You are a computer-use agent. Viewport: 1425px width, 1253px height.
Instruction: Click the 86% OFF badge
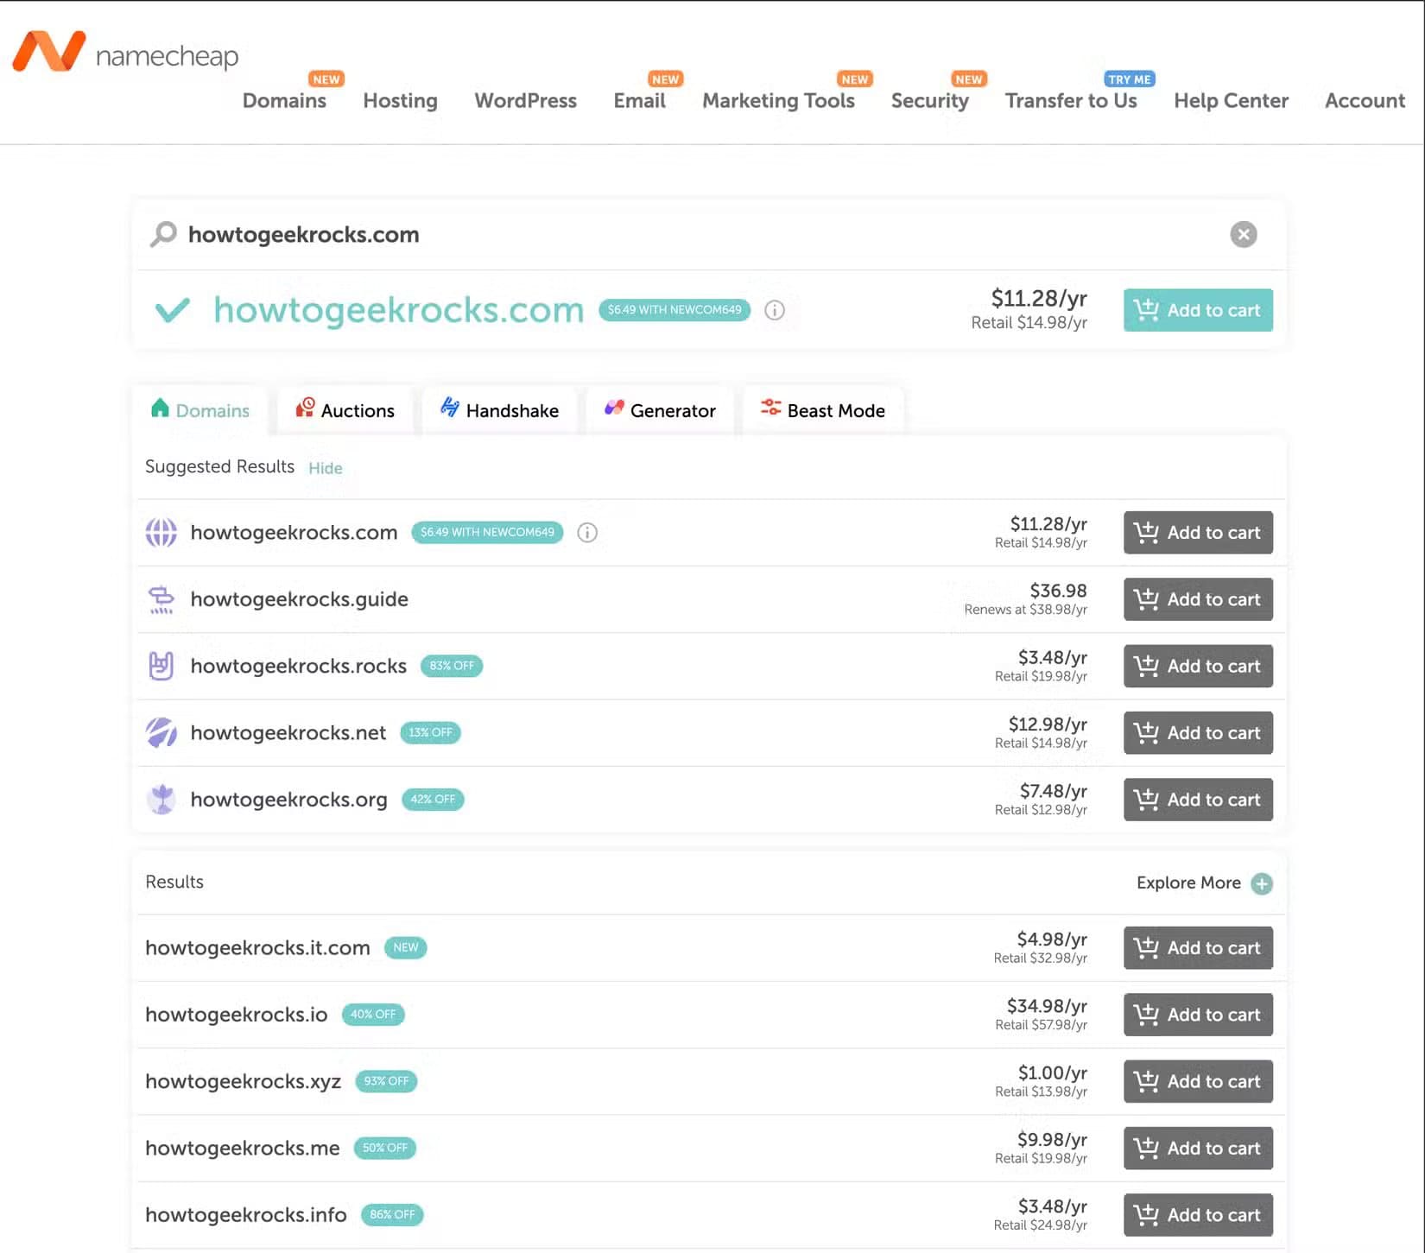392,1214
